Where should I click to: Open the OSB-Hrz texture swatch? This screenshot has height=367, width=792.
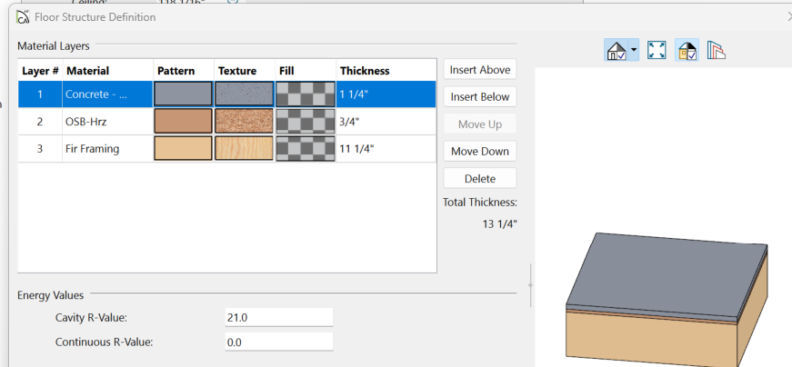coord(244,122)
